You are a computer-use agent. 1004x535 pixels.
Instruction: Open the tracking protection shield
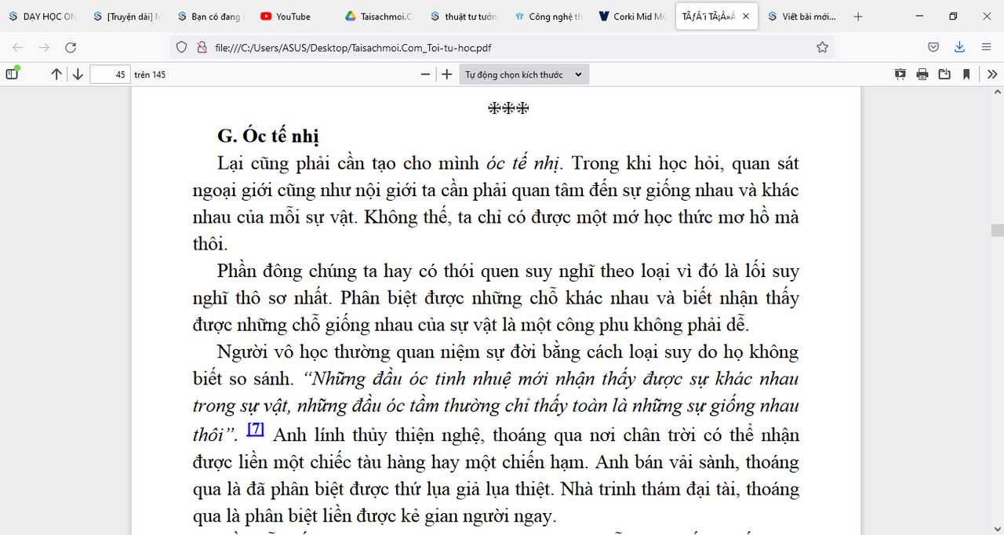point(181,47)
